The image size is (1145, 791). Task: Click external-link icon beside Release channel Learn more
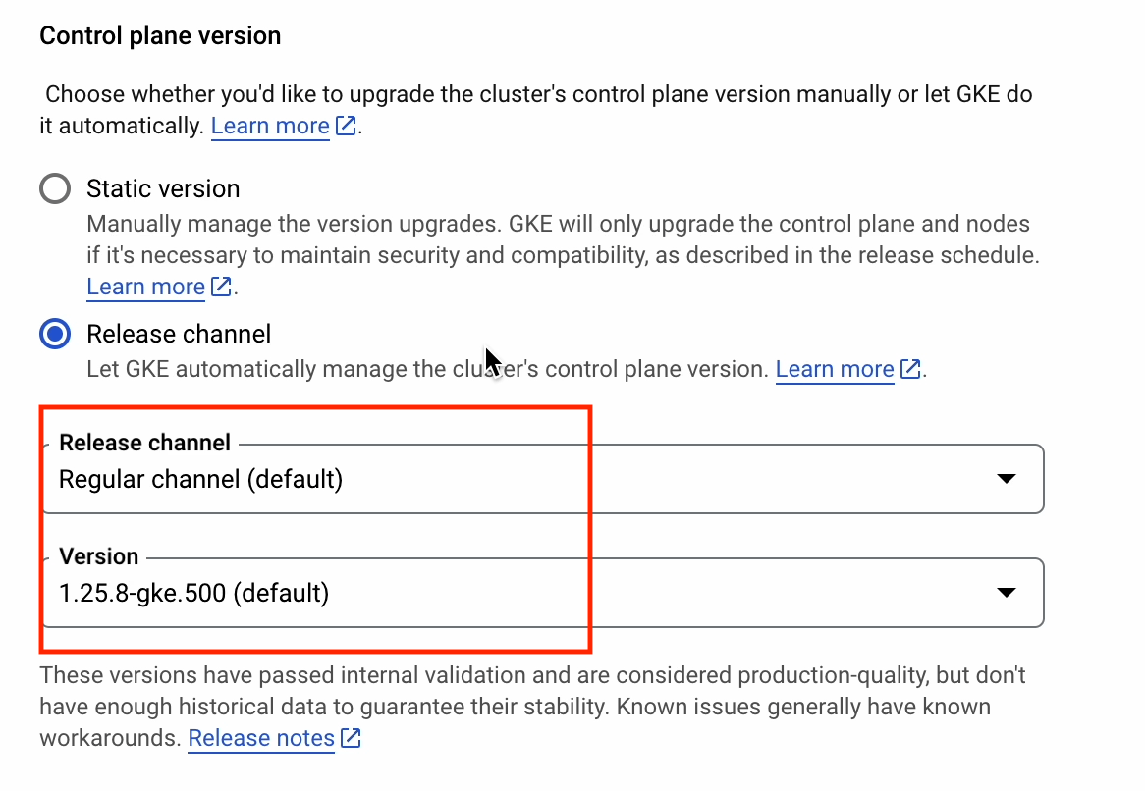[x=910, y=370]
